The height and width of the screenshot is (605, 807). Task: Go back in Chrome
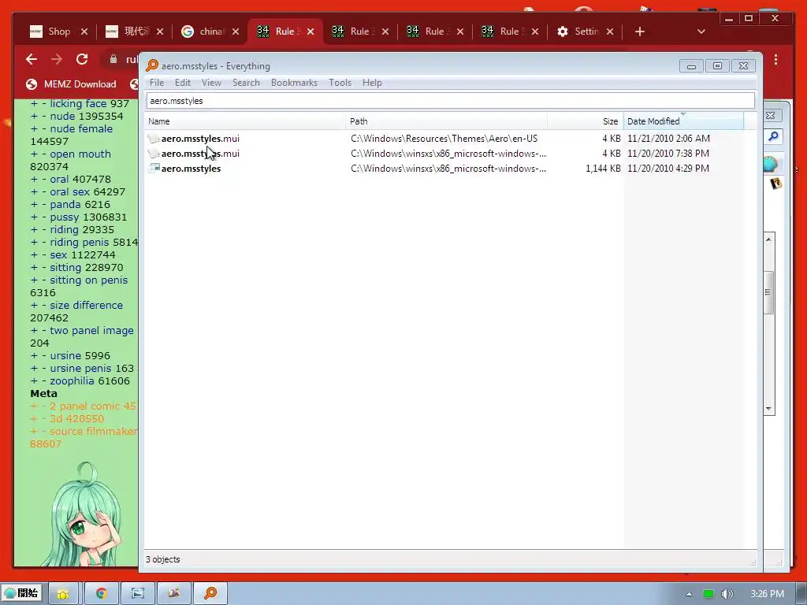(32, 59)
